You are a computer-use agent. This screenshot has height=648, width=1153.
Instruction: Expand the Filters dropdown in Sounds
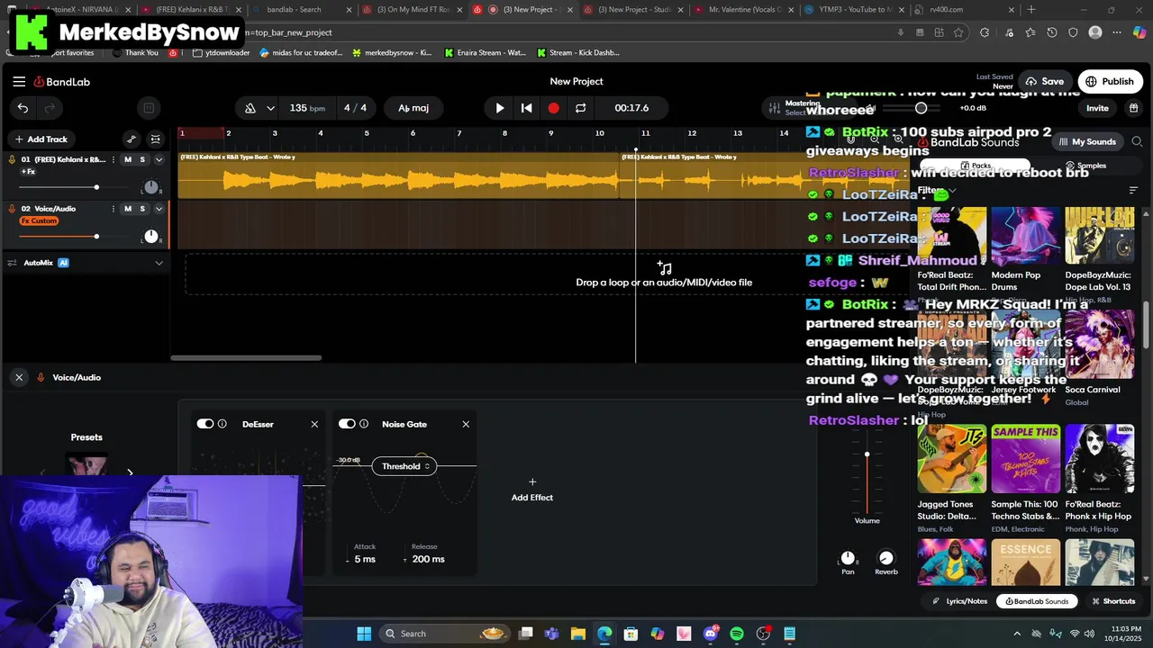[937, 191]
